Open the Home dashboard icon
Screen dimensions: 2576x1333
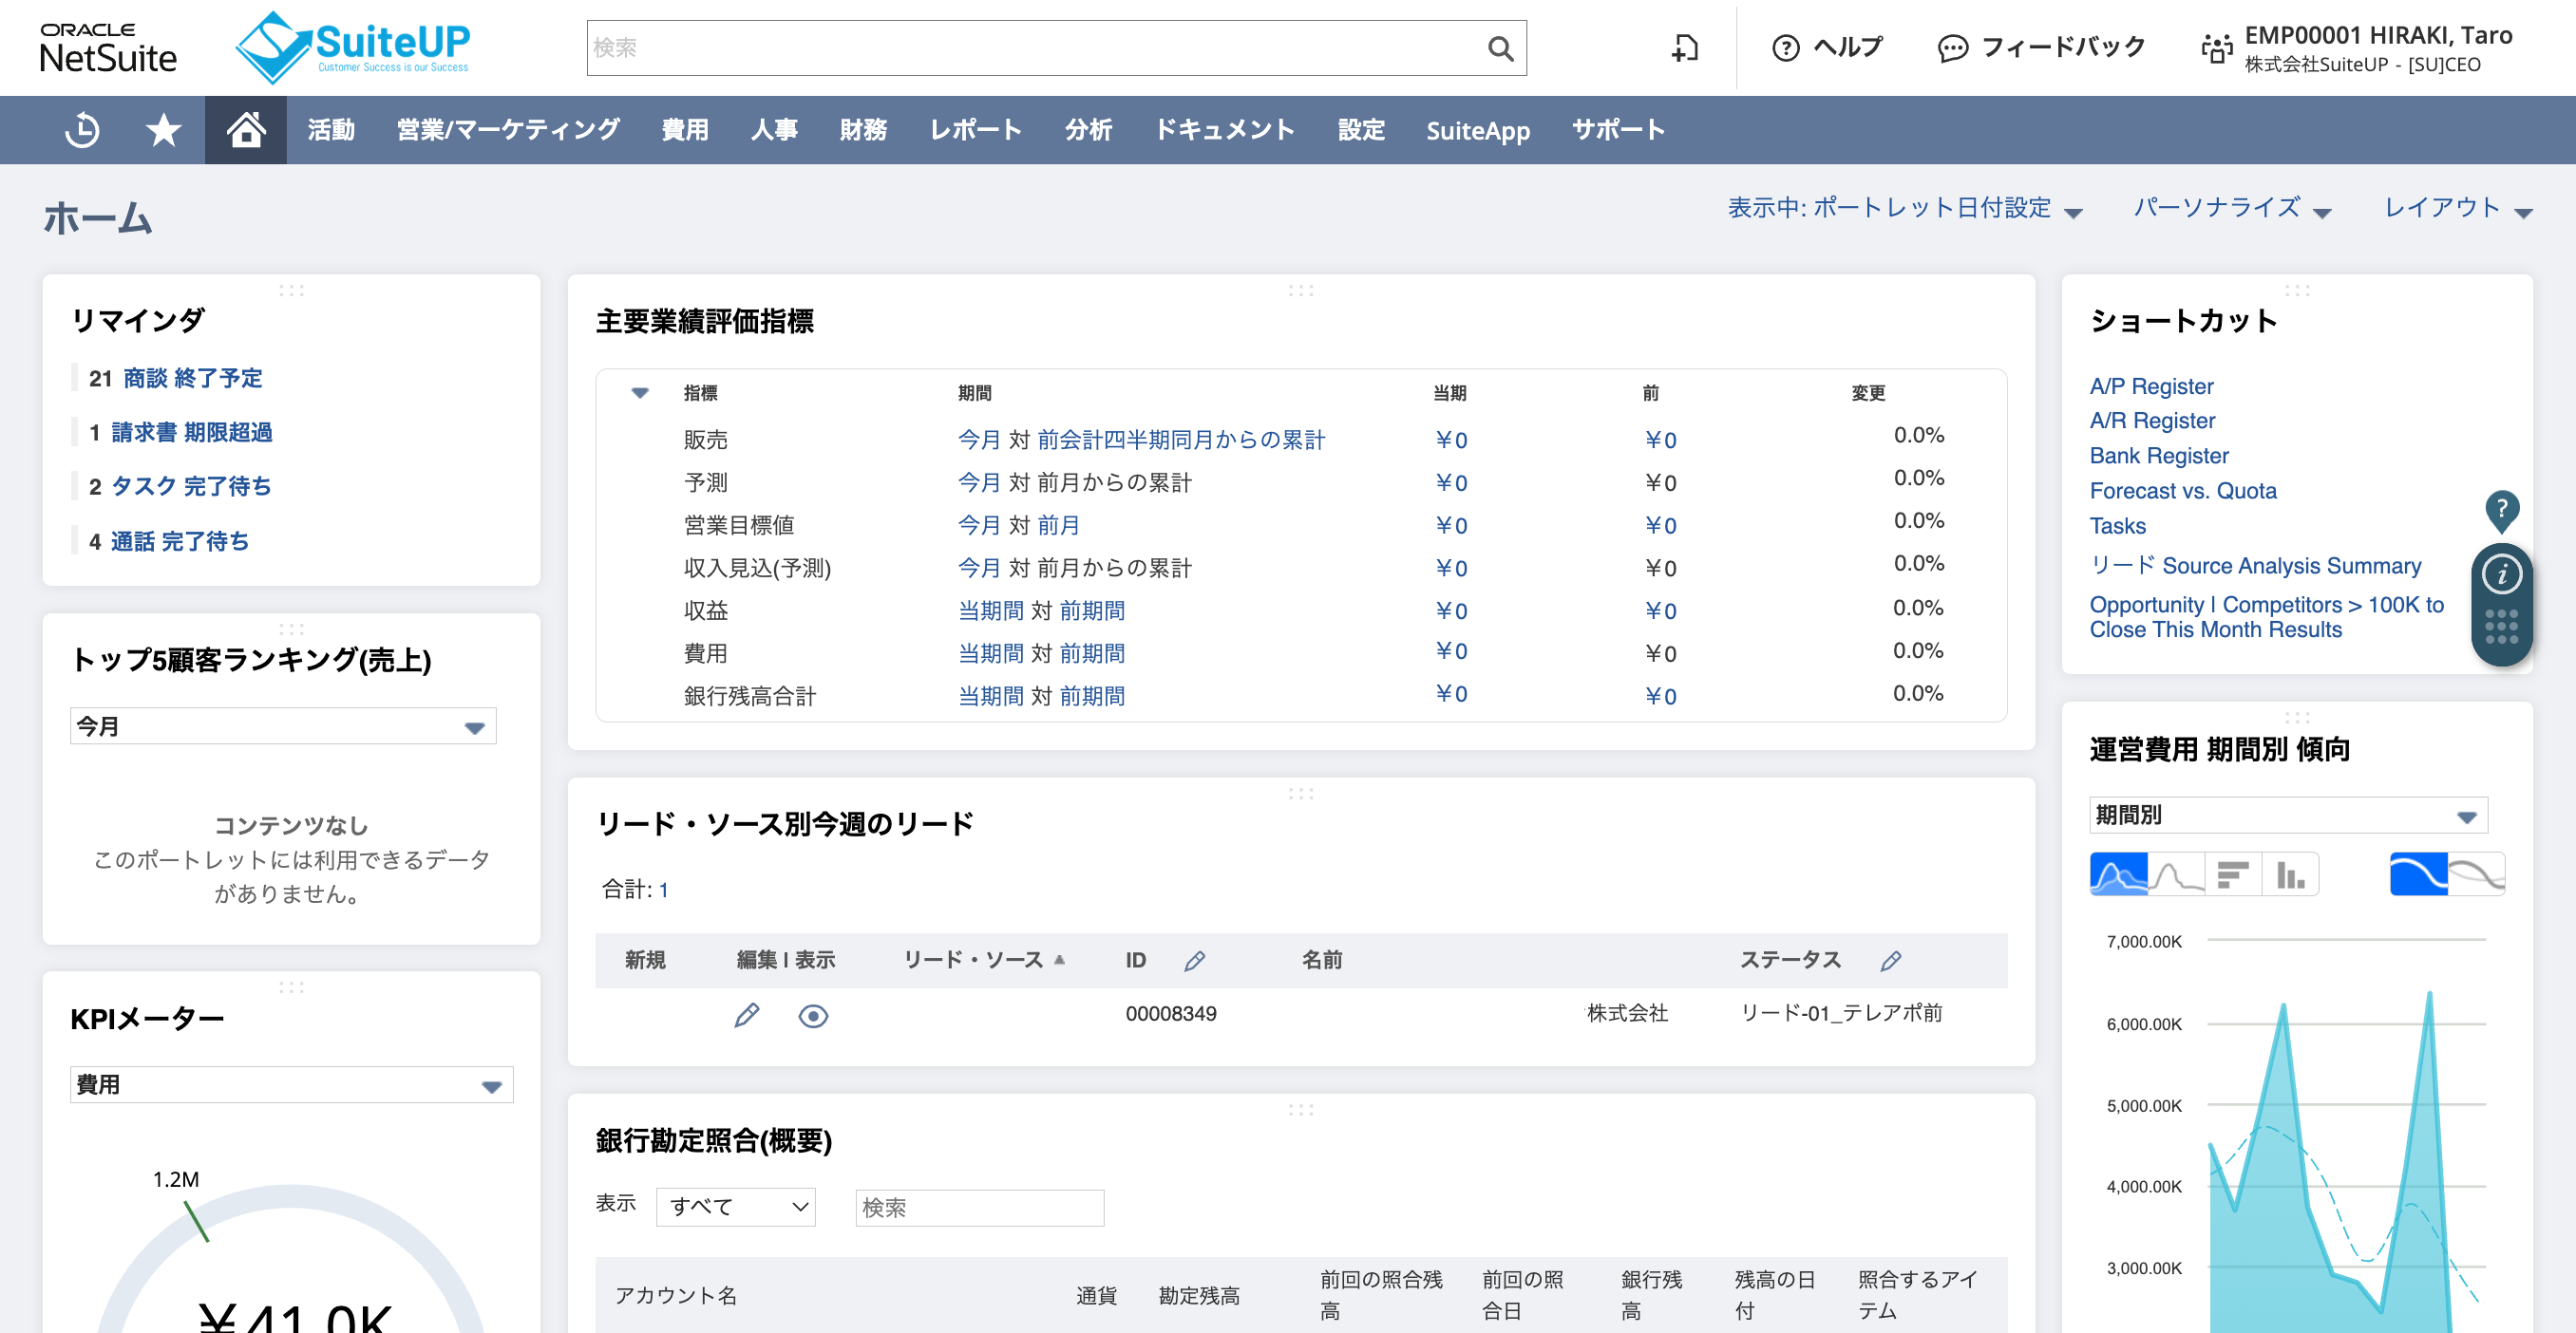246,129
